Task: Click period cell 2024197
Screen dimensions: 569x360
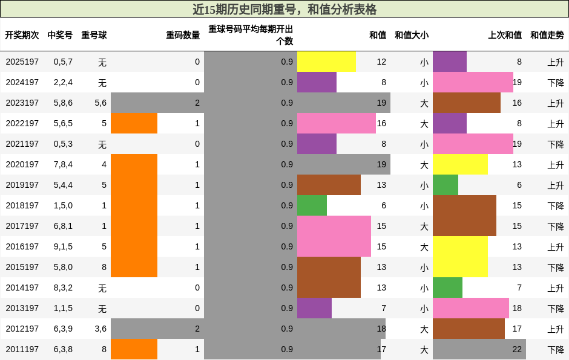Action: [x=22, y=83]
